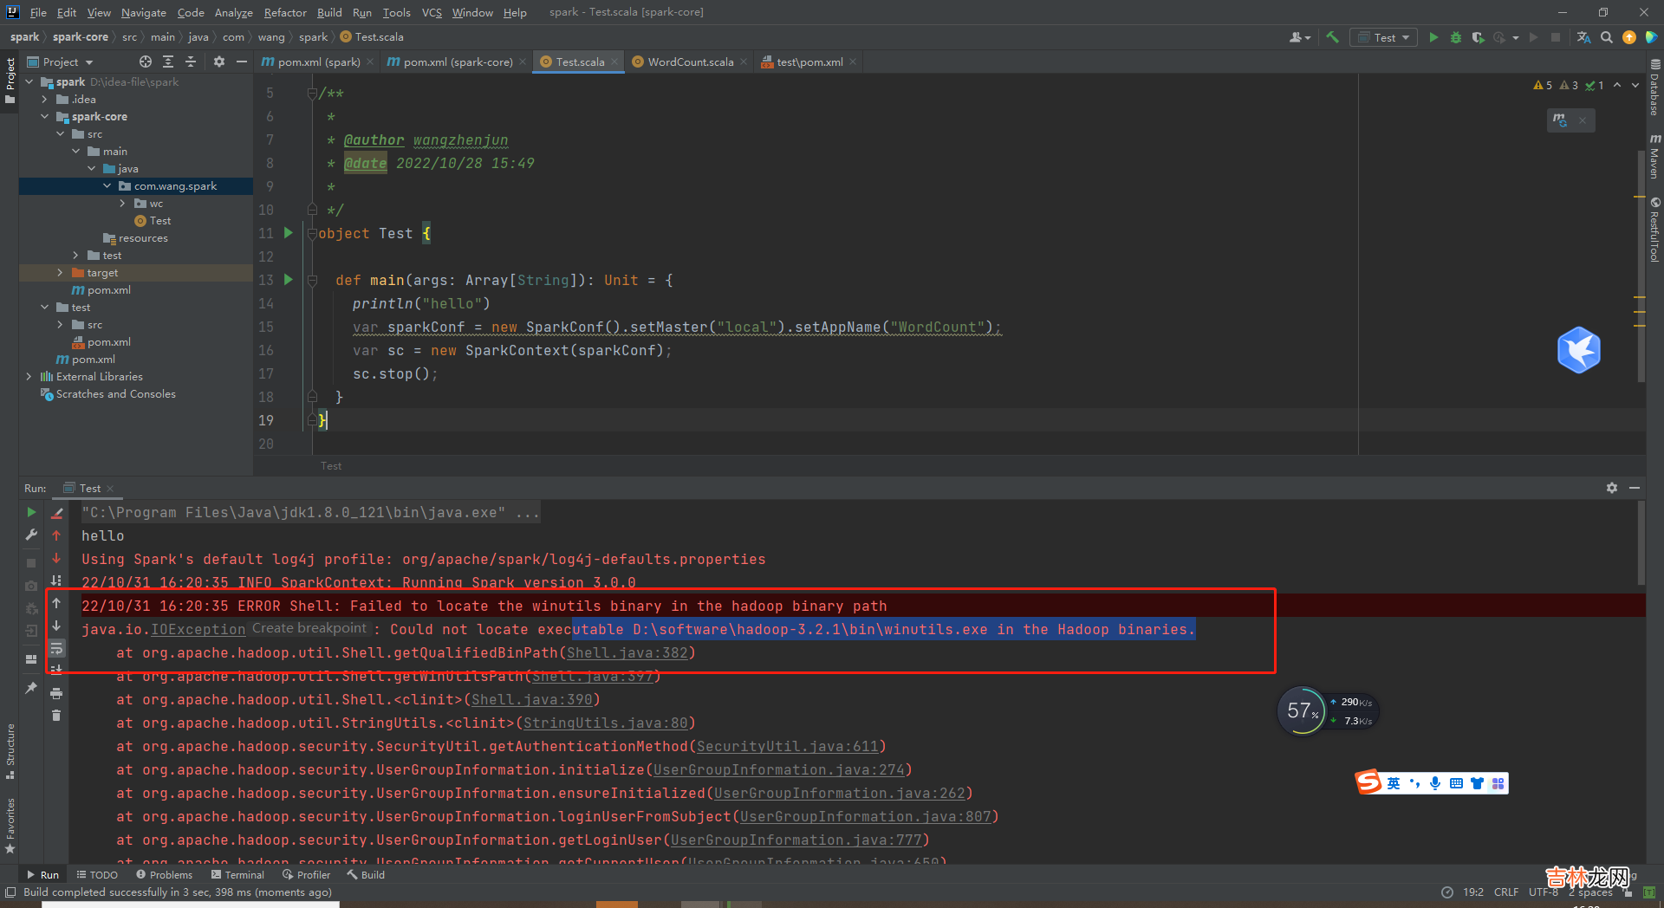Click run gutter arrow beside object Test

pyautogui.click(x=289, y=233)
